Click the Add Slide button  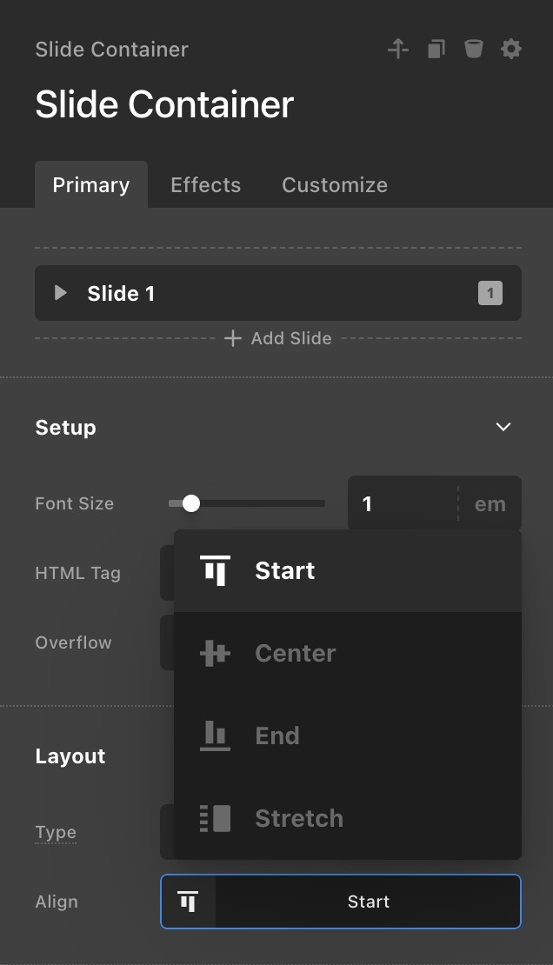click(x=278, y=338)
